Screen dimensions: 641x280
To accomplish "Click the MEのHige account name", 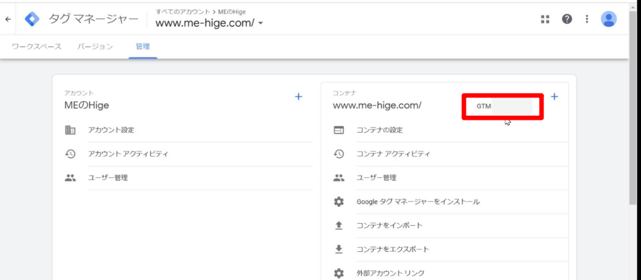I will click(x=87, y=105).
